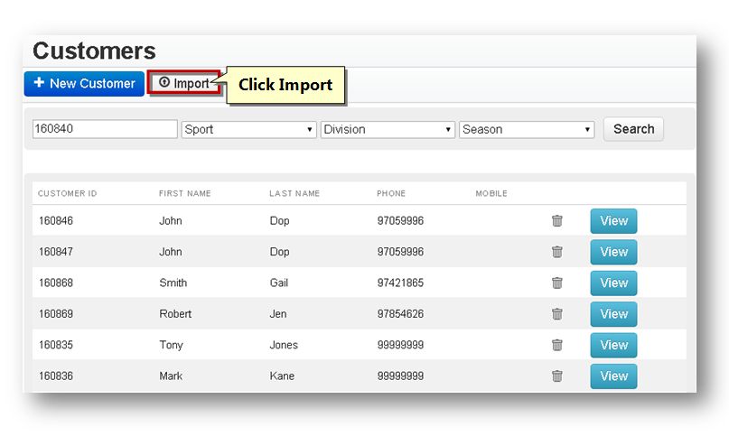Viewport: 729px width, 436px height.
Task: View Robert Jen's customer record
Action: pos(613,314)
